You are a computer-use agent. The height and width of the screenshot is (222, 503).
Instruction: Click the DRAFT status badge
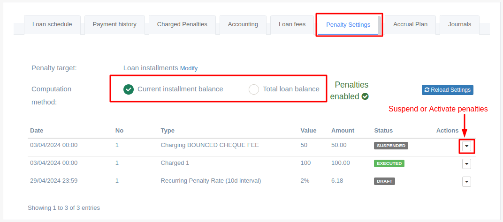pyautogui.click(x=384, y=181)
